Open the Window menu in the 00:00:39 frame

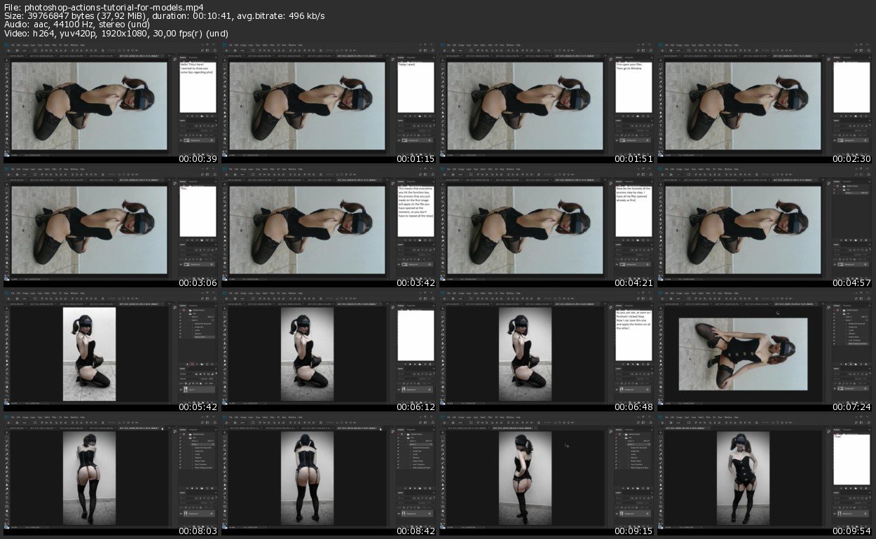pyautogui.click(x=73, y=44)
